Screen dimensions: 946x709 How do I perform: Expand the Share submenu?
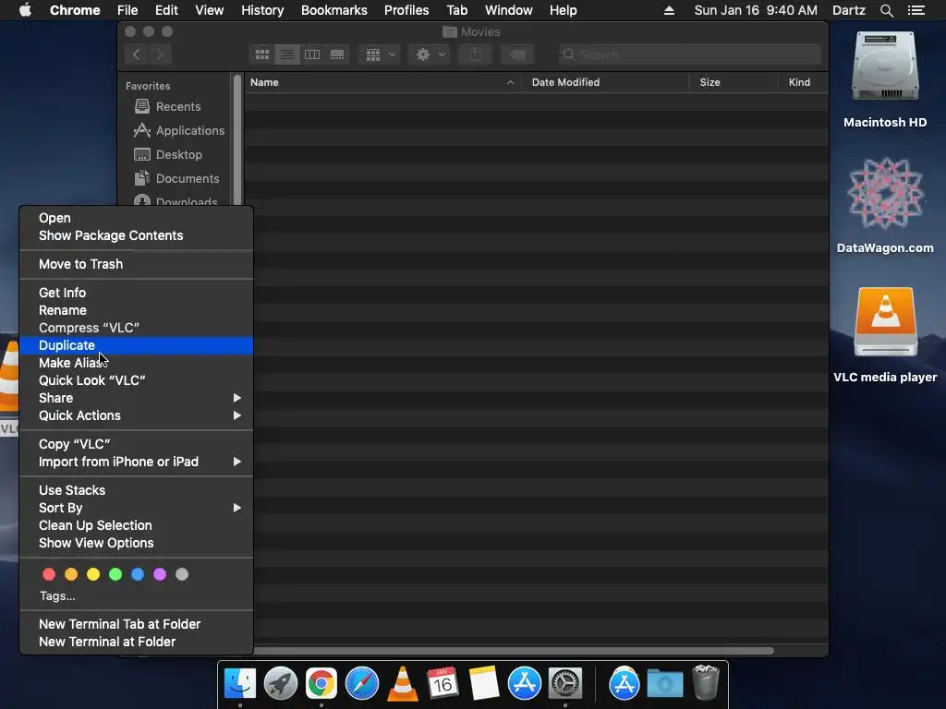[137, 398]
